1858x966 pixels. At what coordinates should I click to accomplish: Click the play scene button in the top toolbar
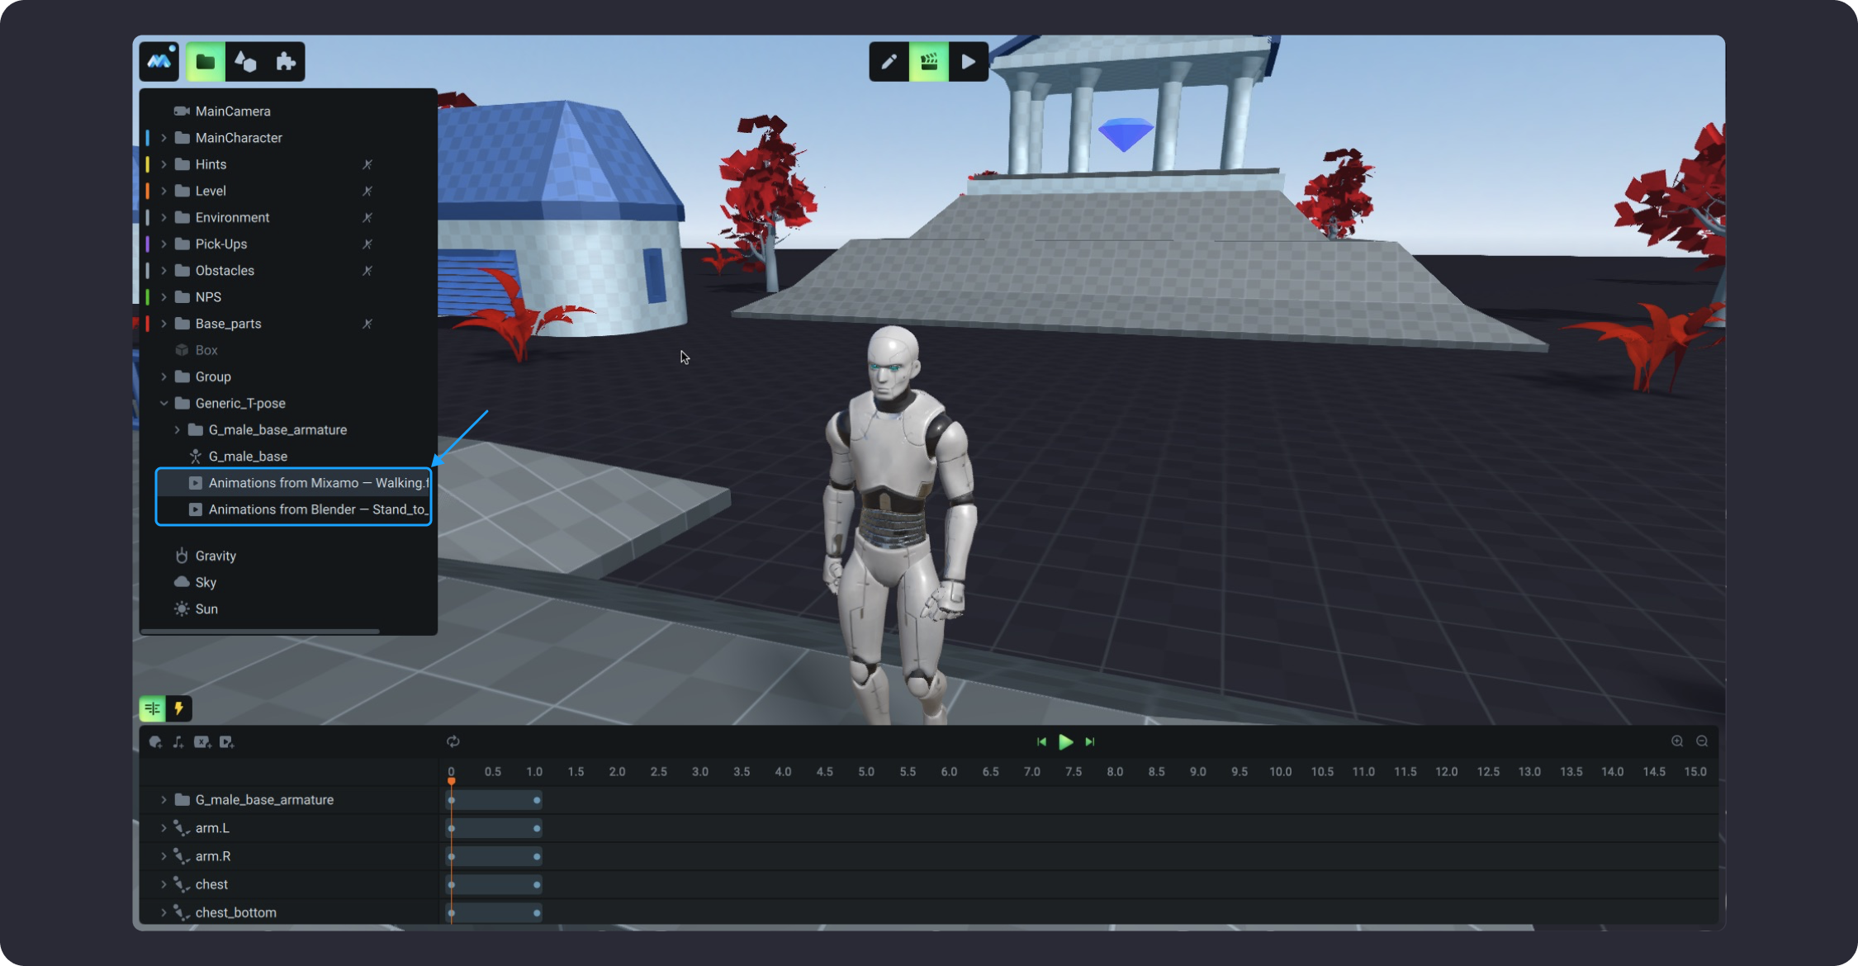969,62
